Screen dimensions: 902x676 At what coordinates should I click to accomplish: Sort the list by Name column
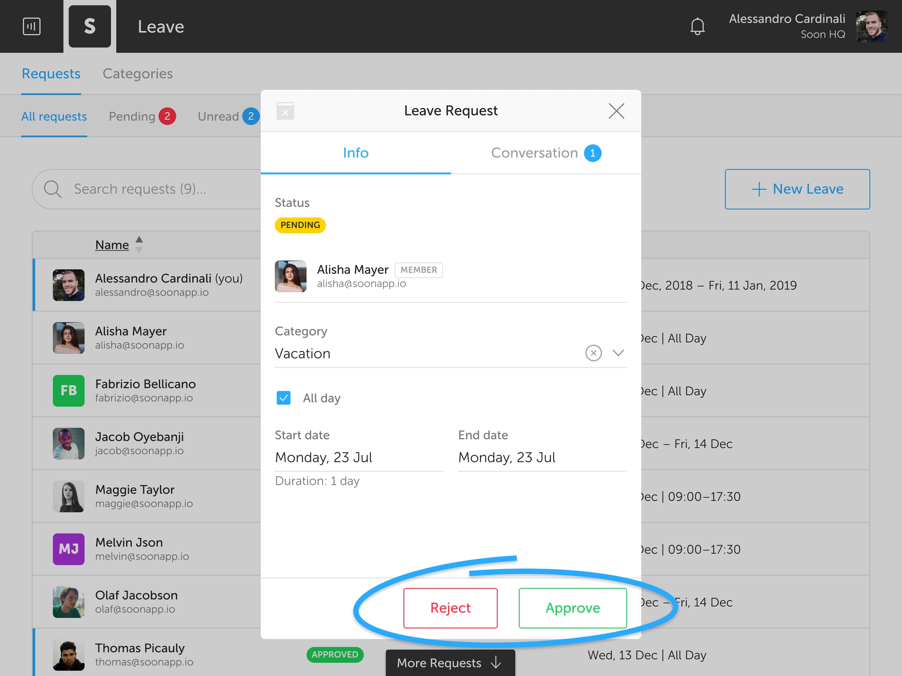[112, 245]
